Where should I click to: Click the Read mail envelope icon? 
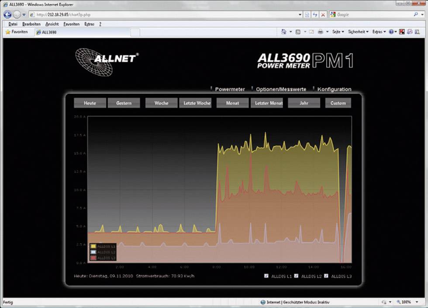(x=311, y=32)
